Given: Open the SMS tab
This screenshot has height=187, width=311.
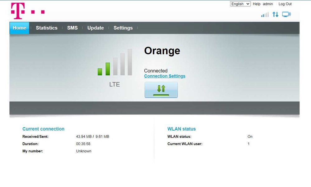Looking at the screenshot, I should [72, 28].
